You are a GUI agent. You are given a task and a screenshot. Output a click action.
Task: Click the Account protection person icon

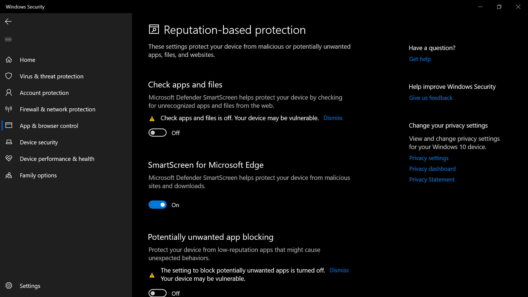click(9, 93)
